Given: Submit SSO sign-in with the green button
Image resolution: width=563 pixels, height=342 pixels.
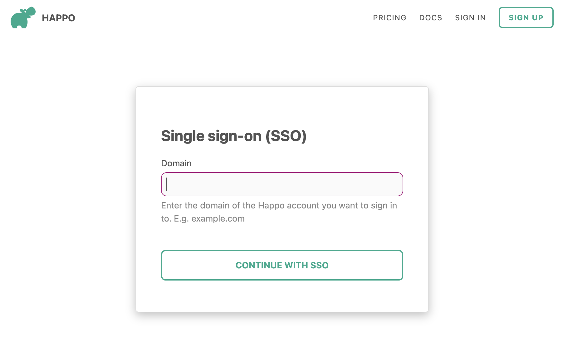Looking at the screenshot, I should [x=281, y=265].
